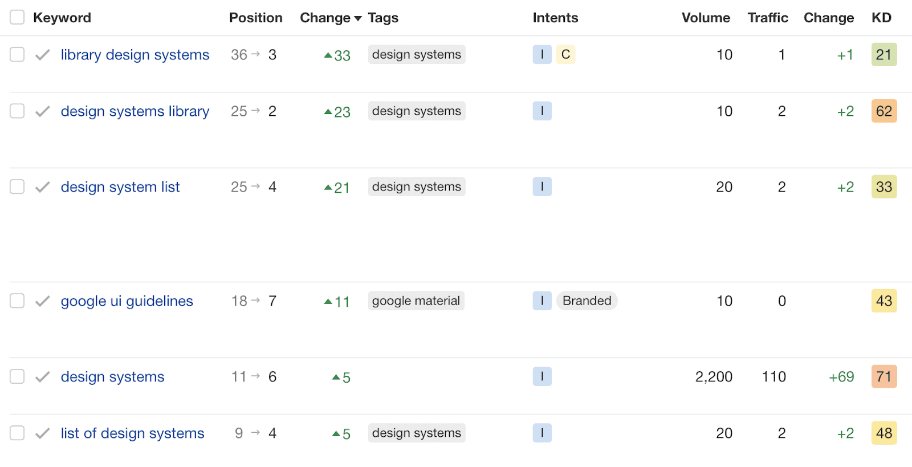
Task: Click the google material tag
Action: (416, 301)
